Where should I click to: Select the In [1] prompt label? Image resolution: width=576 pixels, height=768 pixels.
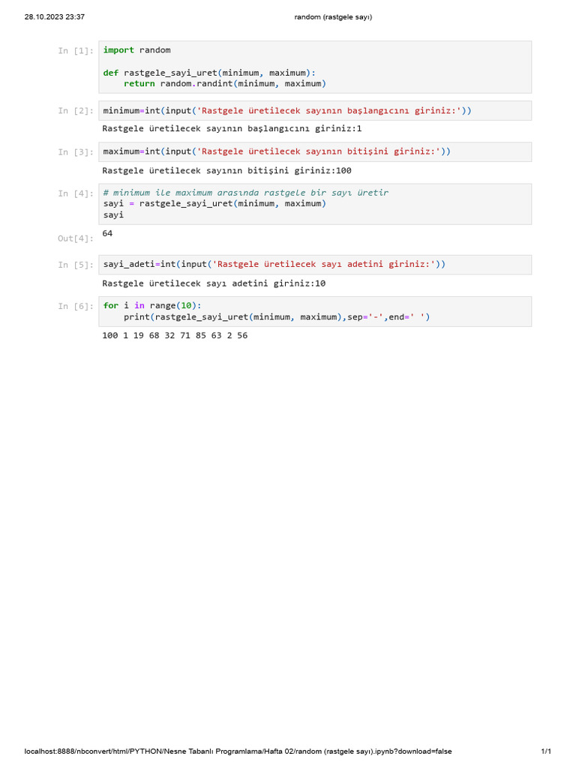(76, 50)
